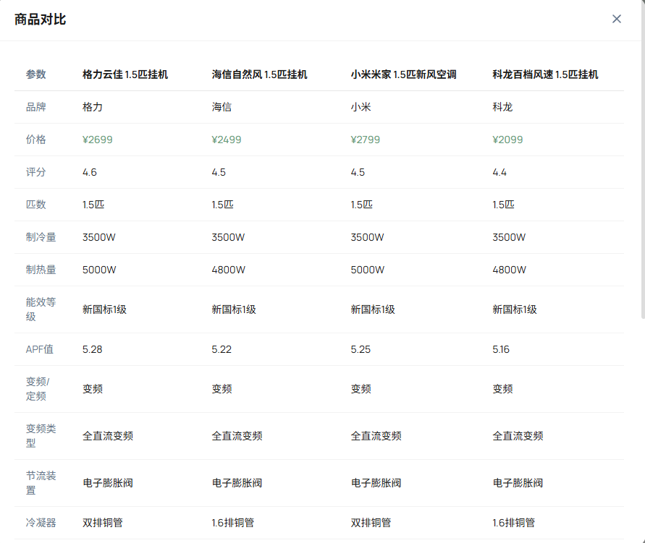Click 5000W heating value for 小米
Viewport: 645px width, 543px height.
click(367, 270)
